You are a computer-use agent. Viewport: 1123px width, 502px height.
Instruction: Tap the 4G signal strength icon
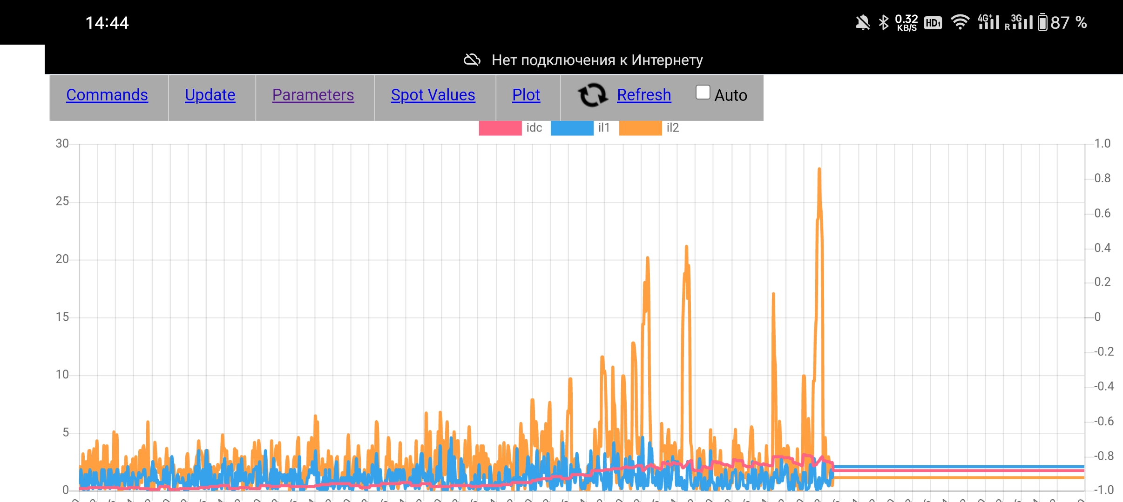tap(988, 22)
